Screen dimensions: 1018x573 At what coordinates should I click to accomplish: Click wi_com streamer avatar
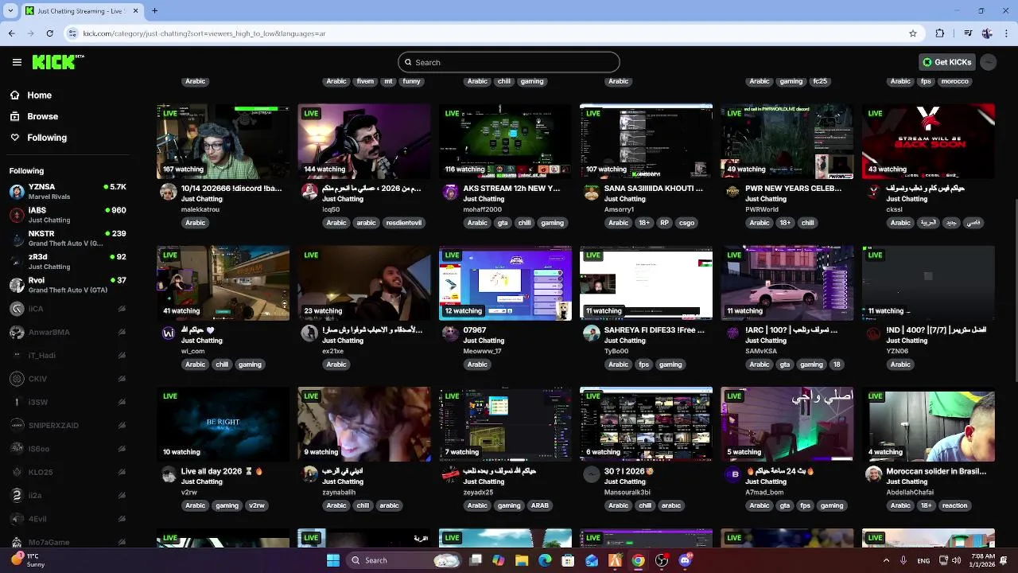click(168, 333)
